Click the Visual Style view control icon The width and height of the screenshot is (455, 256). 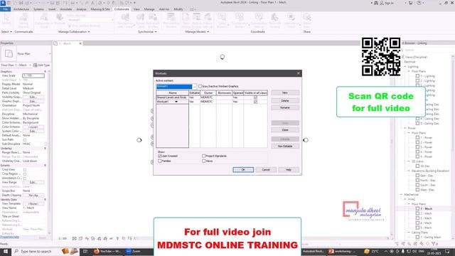coord(80,239)
